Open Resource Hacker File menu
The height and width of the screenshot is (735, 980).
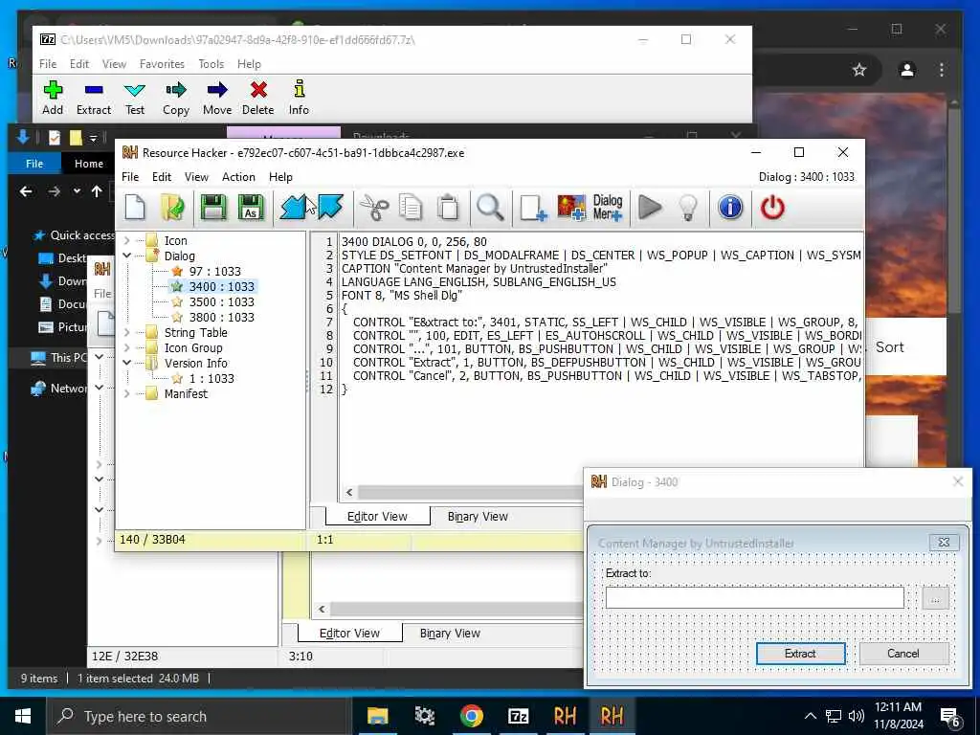click(130, 177)
